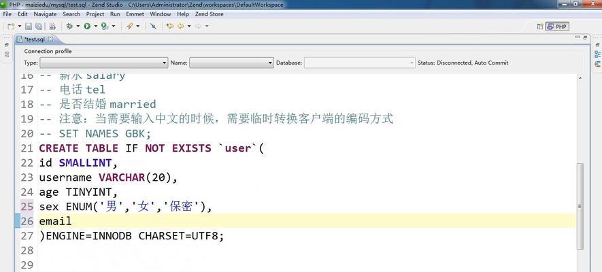Click the green-red icon in right sidebar

pyautogui.click(x=597, y=64)
